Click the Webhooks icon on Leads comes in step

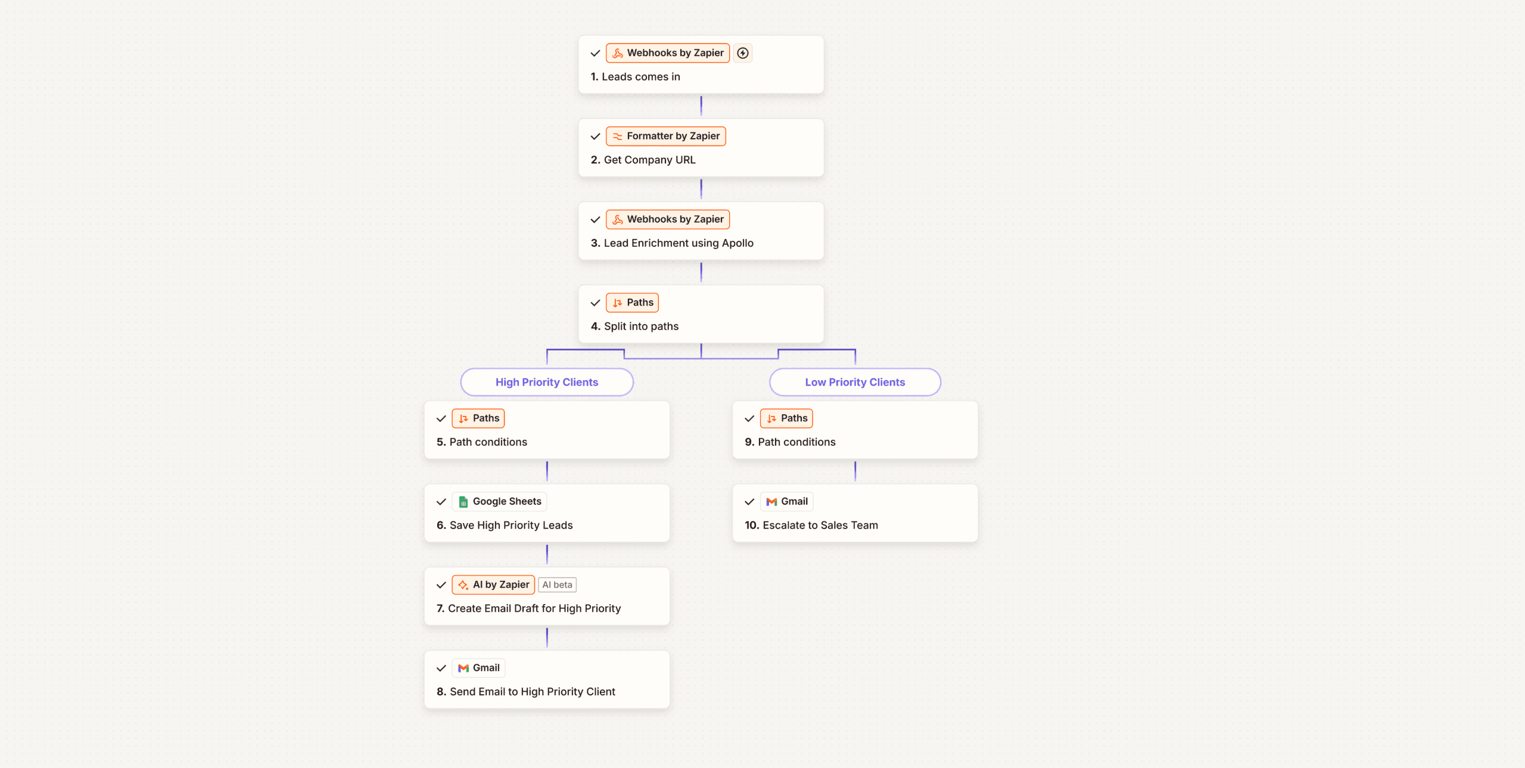618,53
